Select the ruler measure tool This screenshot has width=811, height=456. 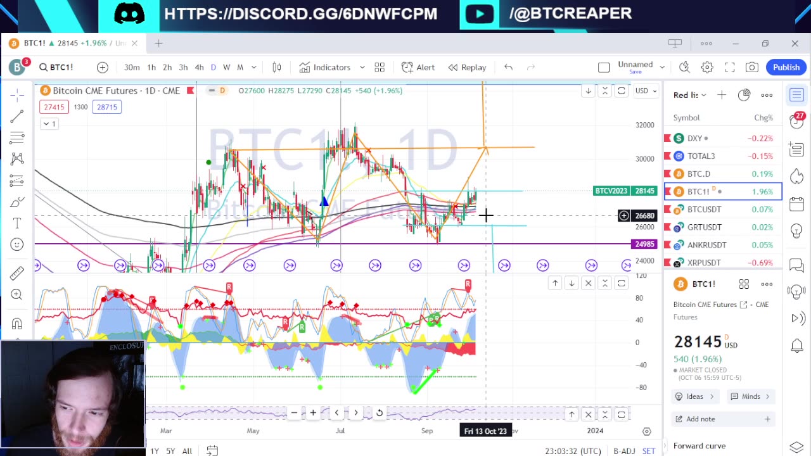coord(17,273)
